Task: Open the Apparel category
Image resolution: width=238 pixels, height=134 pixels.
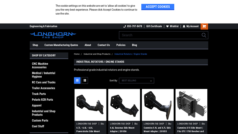Action: 37,105
